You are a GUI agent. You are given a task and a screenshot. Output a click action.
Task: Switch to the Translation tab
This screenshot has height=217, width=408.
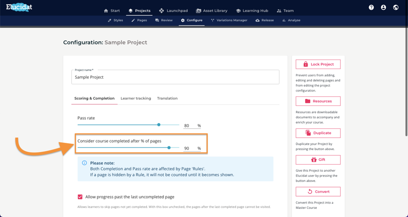(167, 99)
